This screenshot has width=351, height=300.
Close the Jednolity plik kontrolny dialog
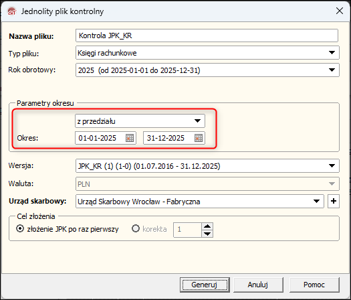340,11
